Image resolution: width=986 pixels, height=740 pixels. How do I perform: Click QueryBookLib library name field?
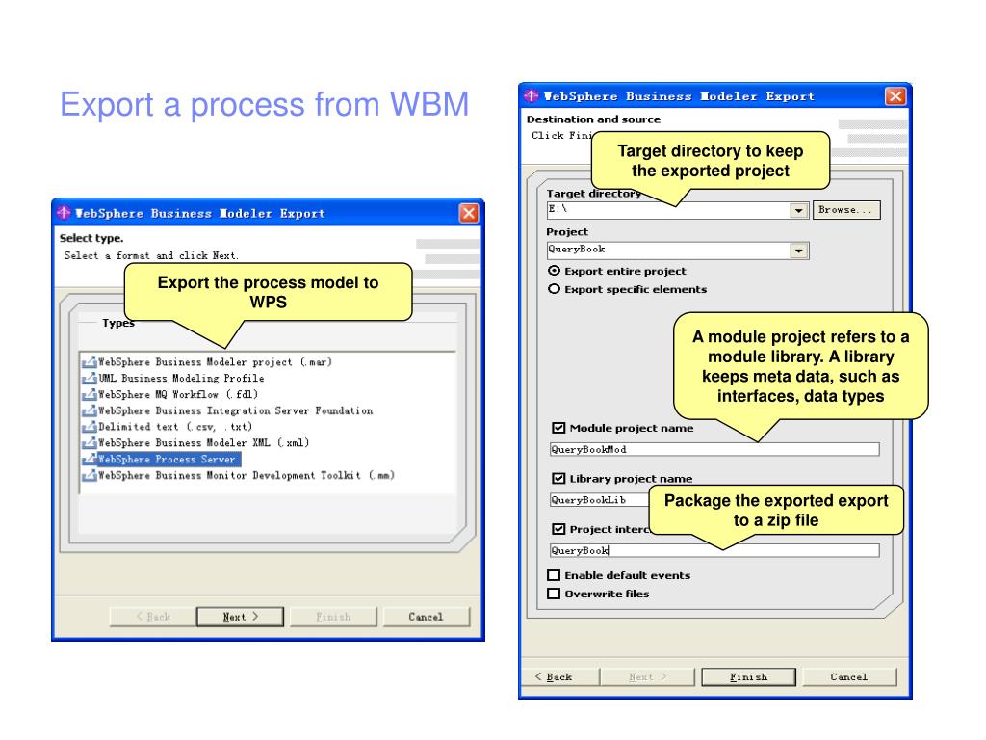click(599, 500)
